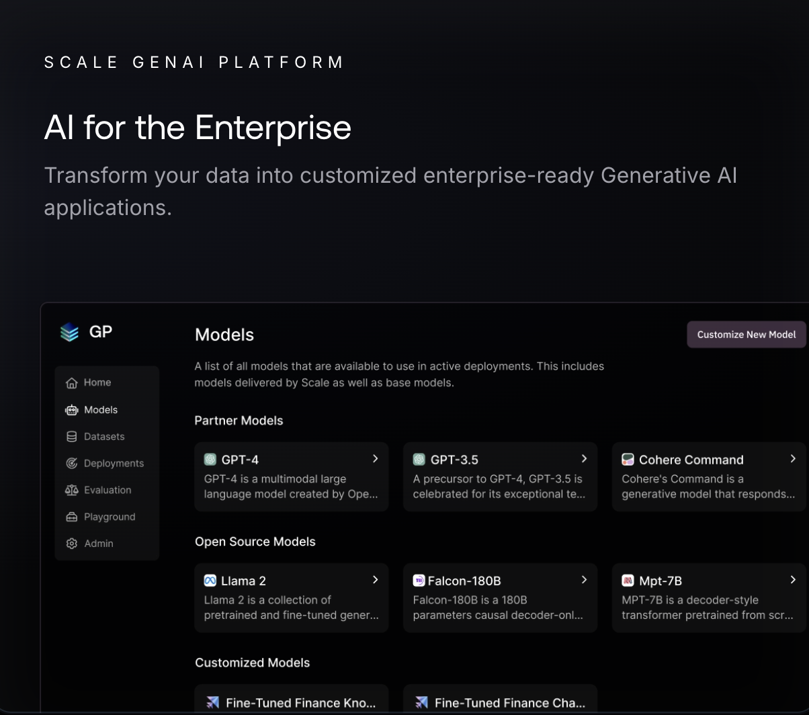This screenshot has height=715, width=809.
Task: Click GPT-4 description 'multimodal large language model'
Action: 291,487
